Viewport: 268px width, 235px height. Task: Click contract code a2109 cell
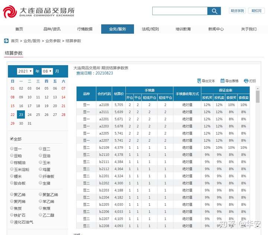[104, 105]
